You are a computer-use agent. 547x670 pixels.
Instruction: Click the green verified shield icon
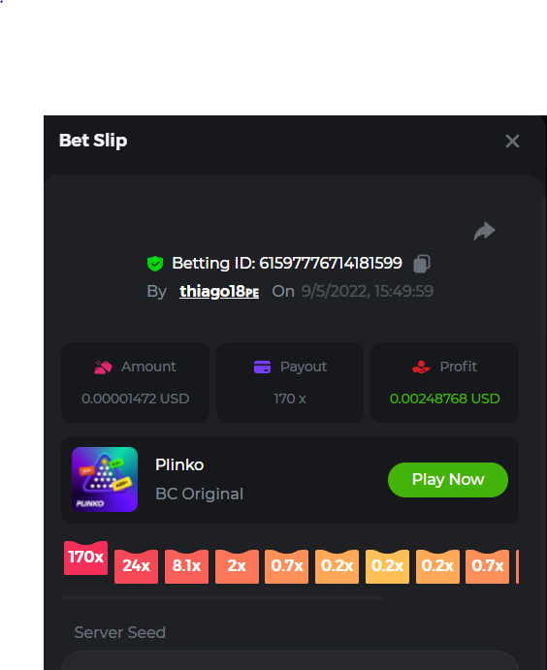point(155,264)
